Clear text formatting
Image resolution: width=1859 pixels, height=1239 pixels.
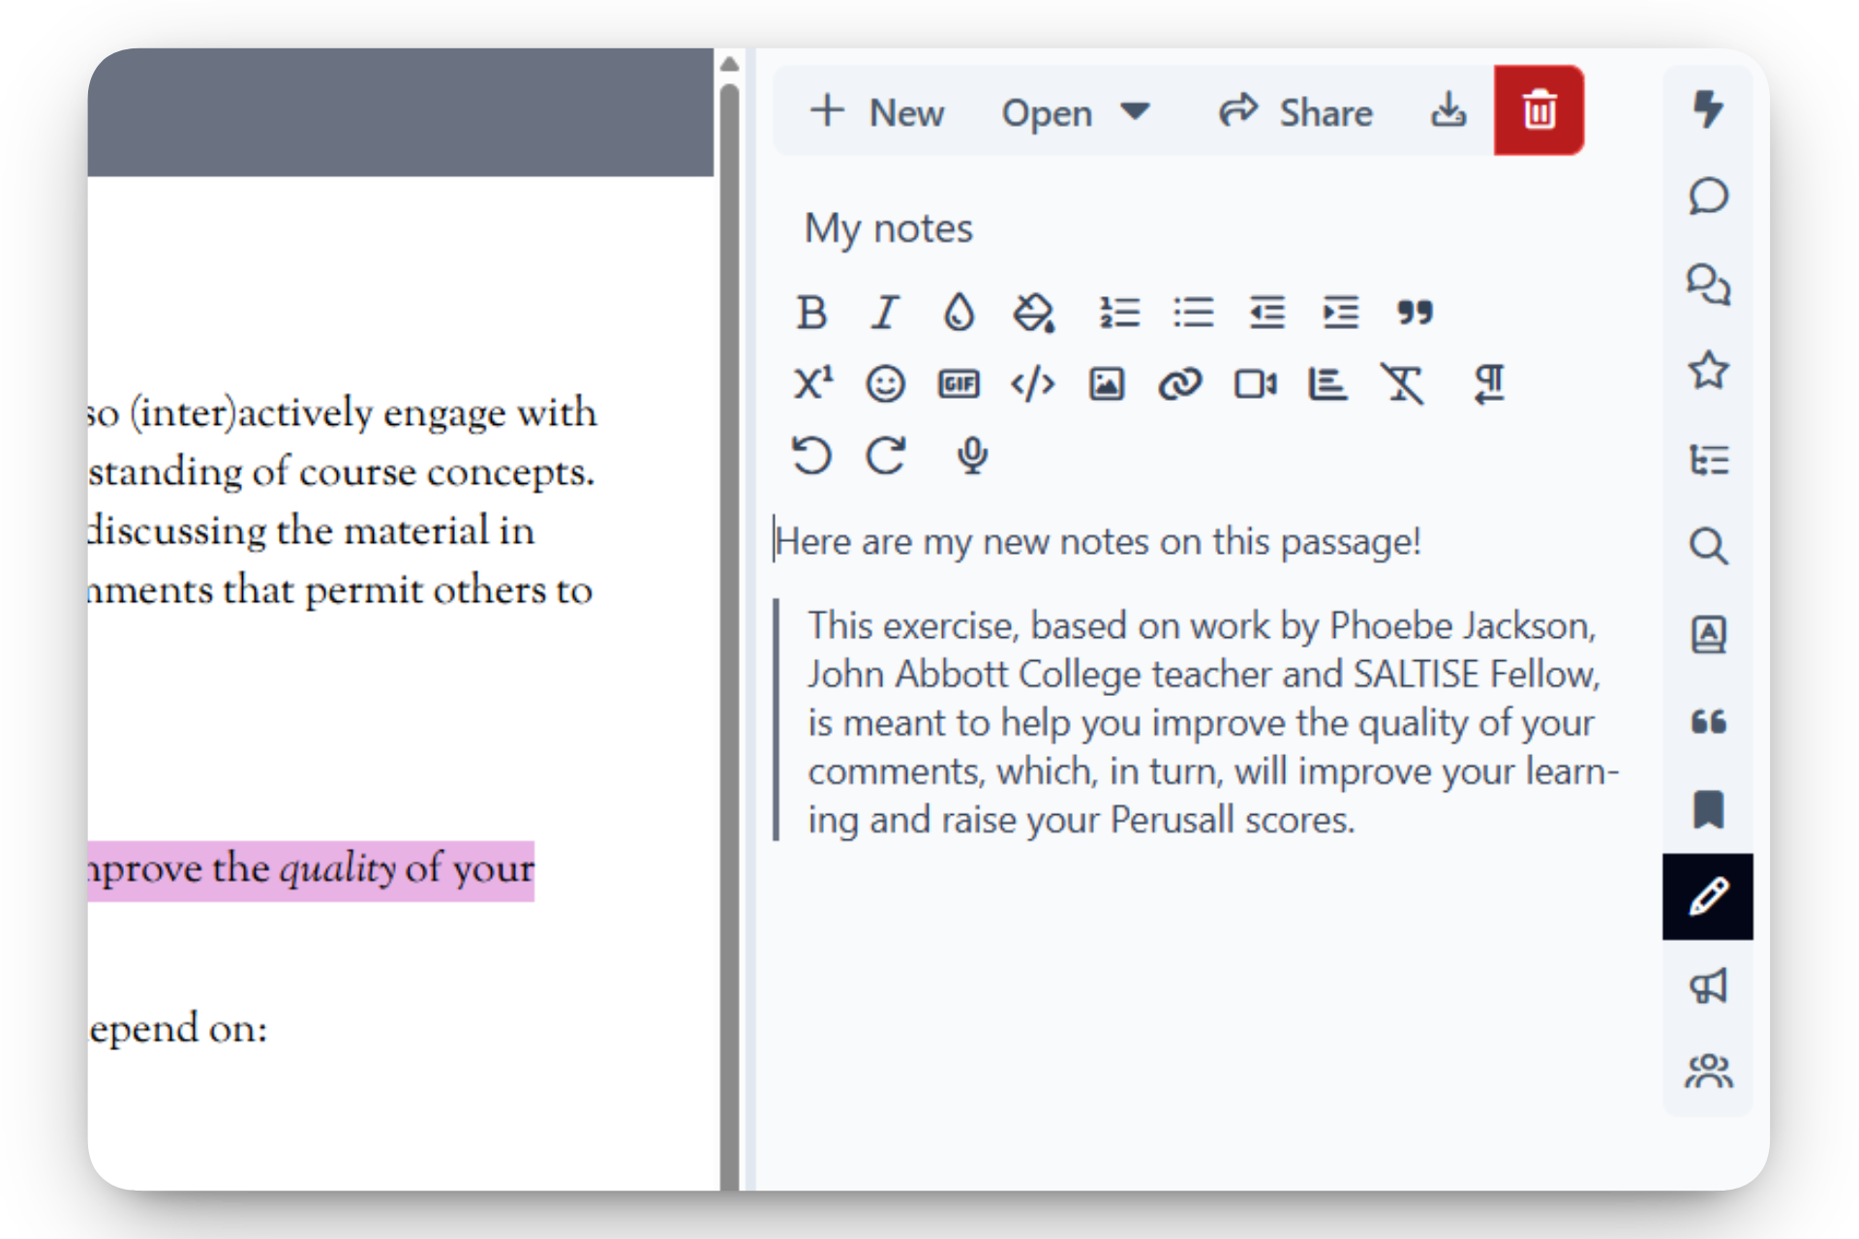pos(1402,384)
